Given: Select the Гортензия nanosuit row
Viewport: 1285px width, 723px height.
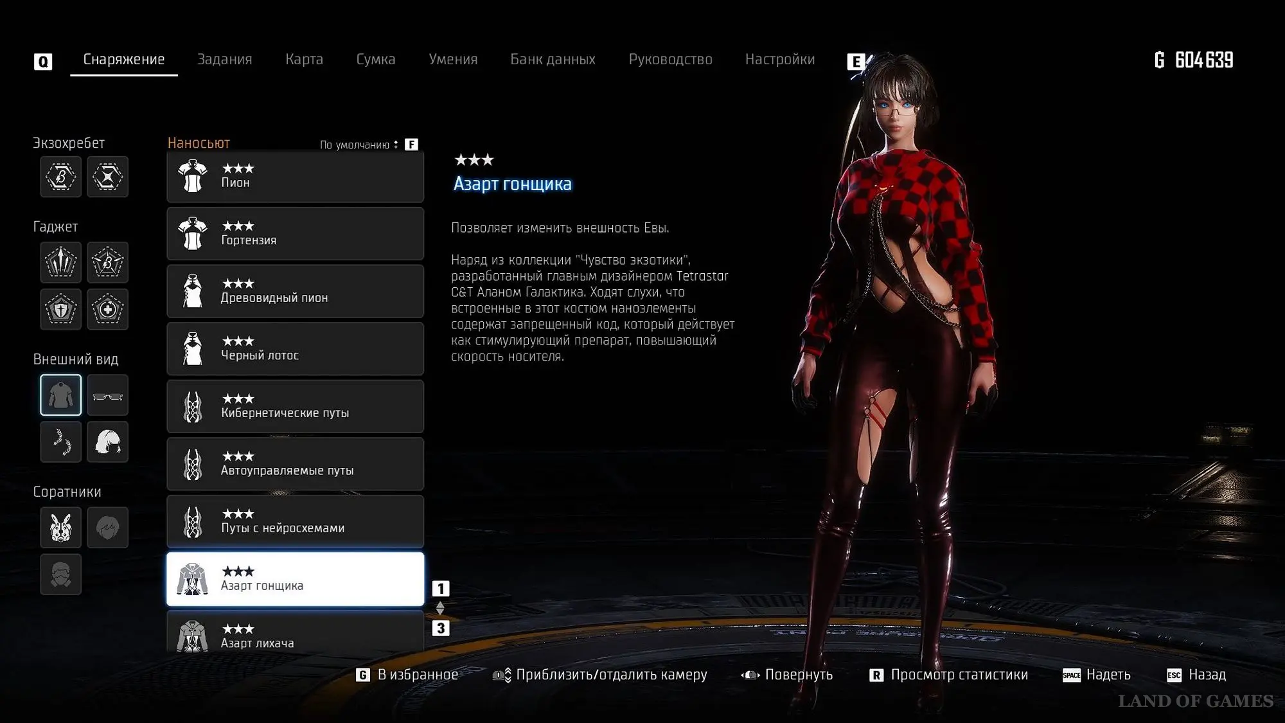Looking at the screenshot, I should 295,233.
